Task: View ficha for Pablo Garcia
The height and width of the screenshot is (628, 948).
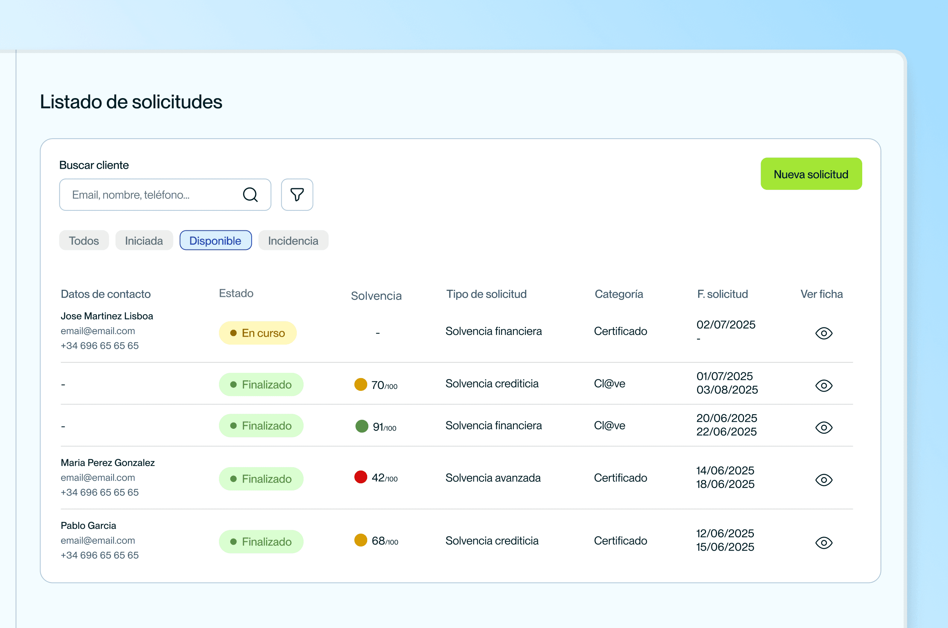Action: [x=824, y=543]
